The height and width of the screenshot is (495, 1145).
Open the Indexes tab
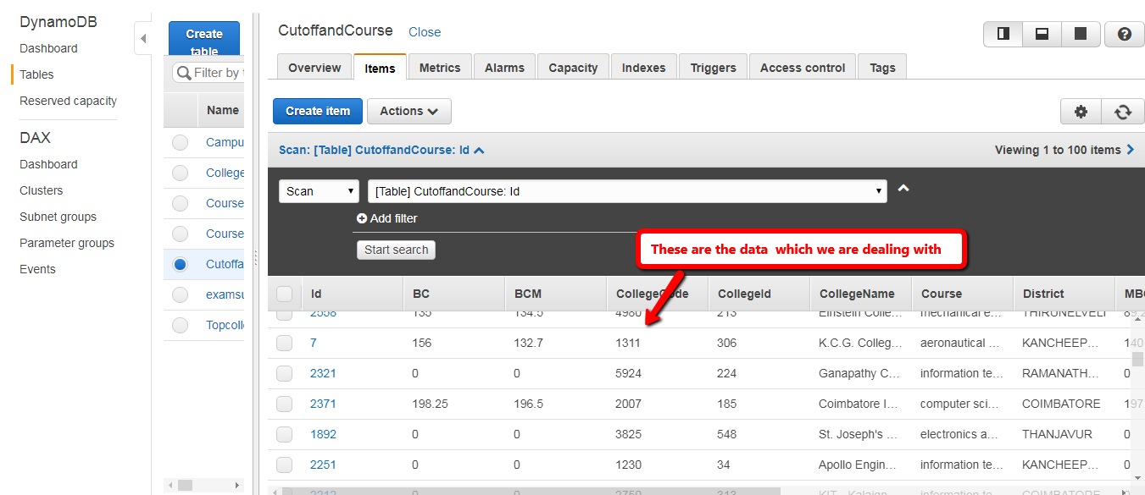643,68
